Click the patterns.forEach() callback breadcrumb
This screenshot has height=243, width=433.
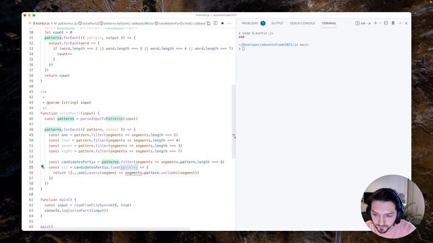[x=122, y=24]
